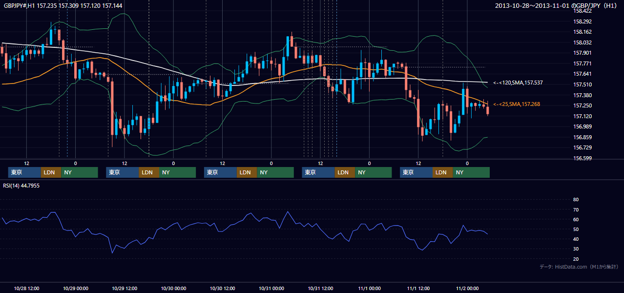Click price axis label 156.729

583,147
